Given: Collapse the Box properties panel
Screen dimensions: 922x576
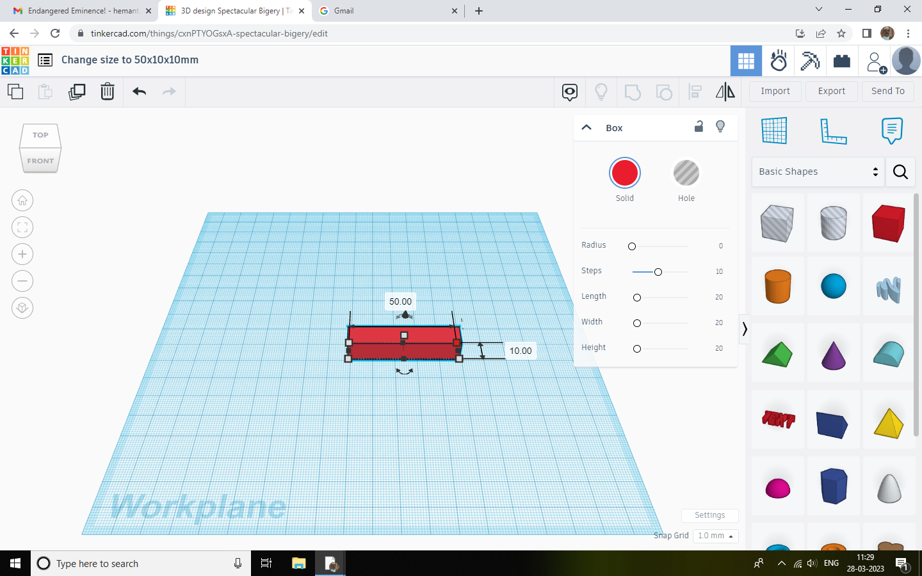Looking at the screenshot, I should click(x=586, y=127).
